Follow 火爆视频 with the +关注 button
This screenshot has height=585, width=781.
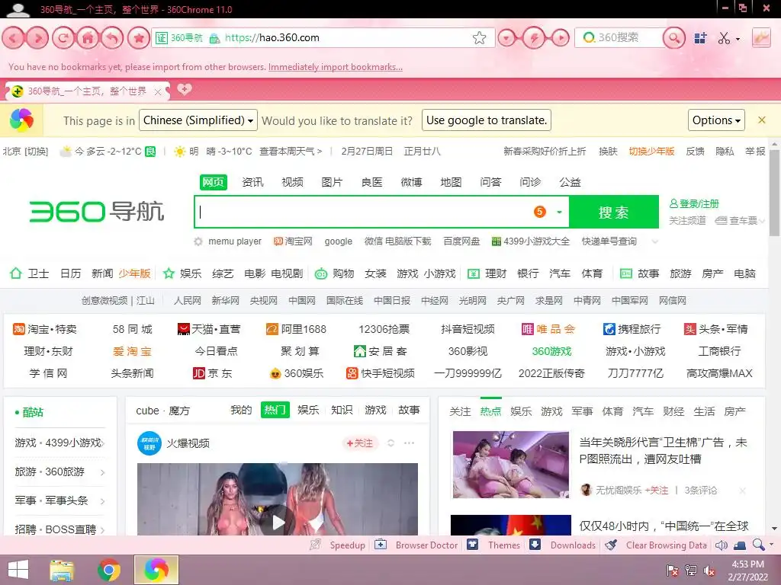pos(360,443)
